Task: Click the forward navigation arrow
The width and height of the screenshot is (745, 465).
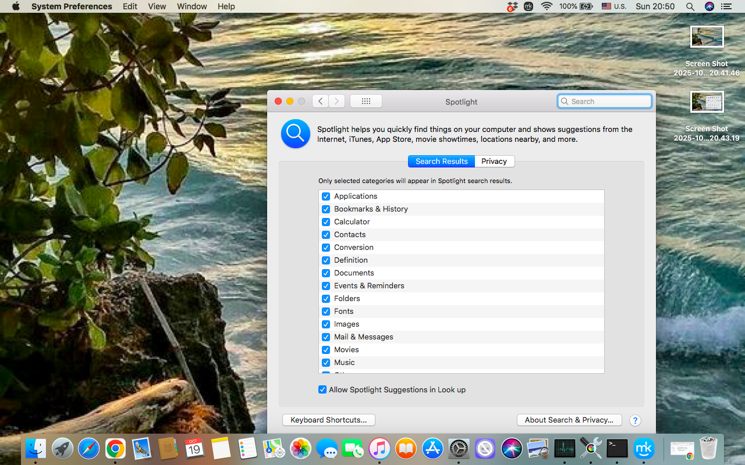Action: [336, 101]
